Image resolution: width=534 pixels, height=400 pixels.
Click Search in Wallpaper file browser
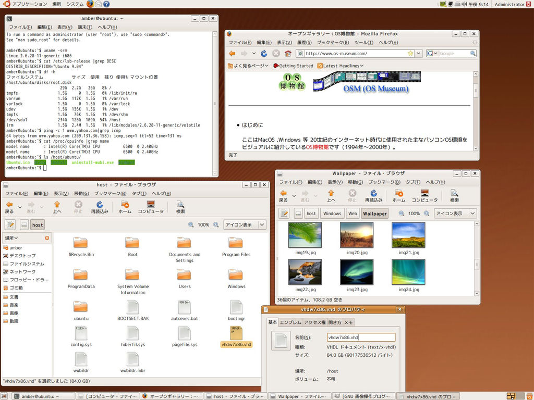pos(454,196)
